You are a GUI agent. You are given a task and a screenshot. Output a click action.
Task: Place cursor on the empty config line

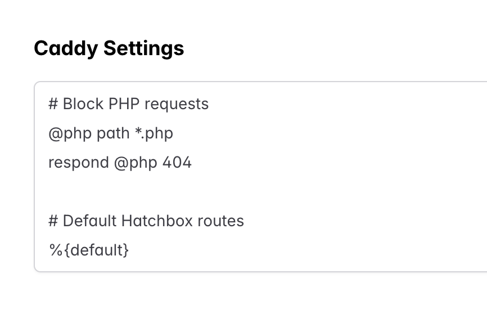pos(169,191)
